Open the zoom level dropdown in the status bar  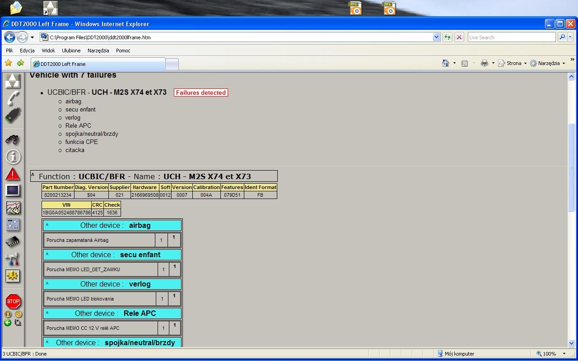pos(564,354)
